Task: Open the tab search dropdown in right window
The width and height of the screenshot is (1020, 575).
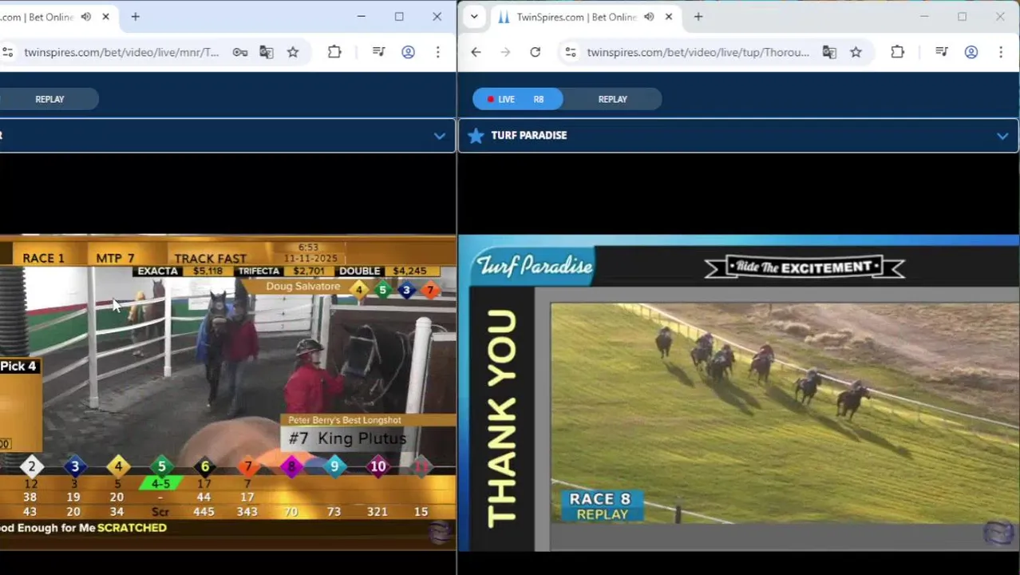Action: click(x=474, y=17)
